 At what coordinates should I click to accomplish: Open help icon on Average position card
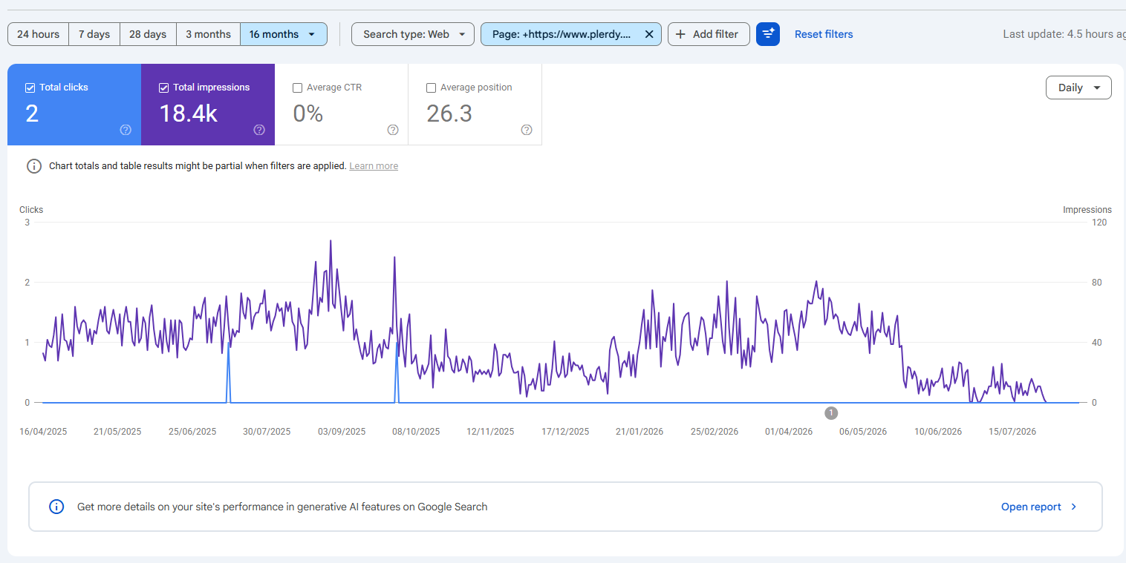(x=527, y=130)
